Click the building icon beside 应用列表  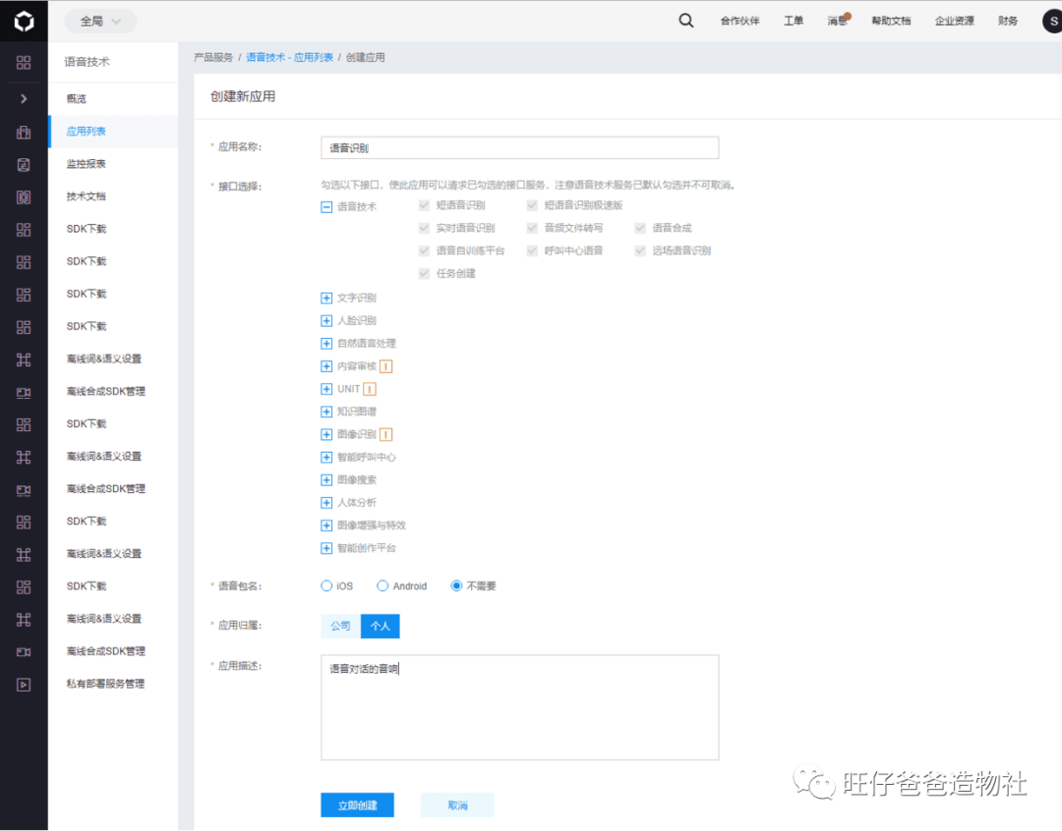24,132
